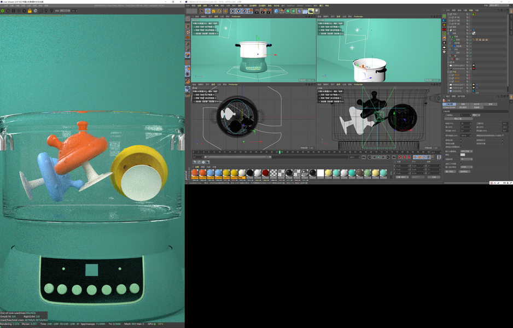This screenshot has width=513, height=328.
Task: Select the Move tool in Cinema 4D toolbar
Action: point(208,11)
